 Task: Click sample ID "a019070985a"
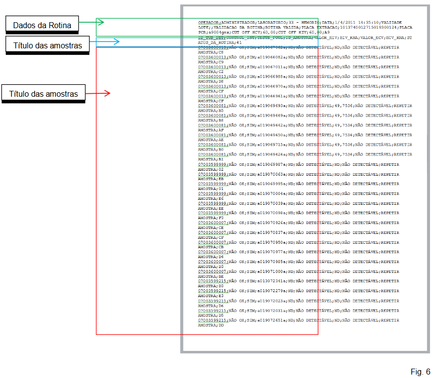coord(272,262)
